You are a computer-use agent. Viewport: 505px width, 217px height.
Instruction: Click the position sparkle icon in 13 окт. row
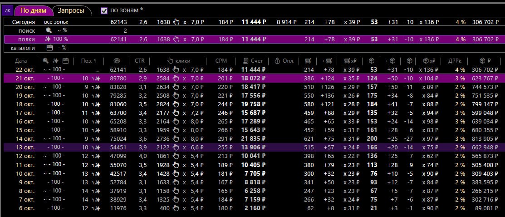pyautogui.click(x=97, y=148)
